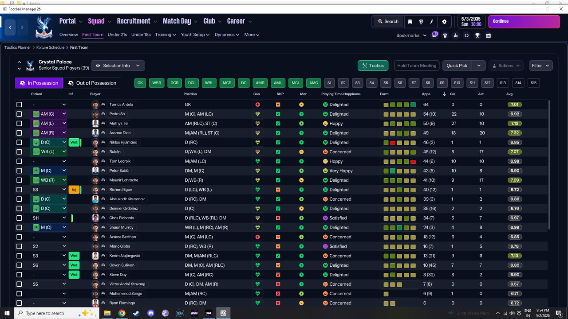Viewport: 568px width, 319px height.
Task: Click the globe icon in the top toolbar
Action: coord(421,21)
